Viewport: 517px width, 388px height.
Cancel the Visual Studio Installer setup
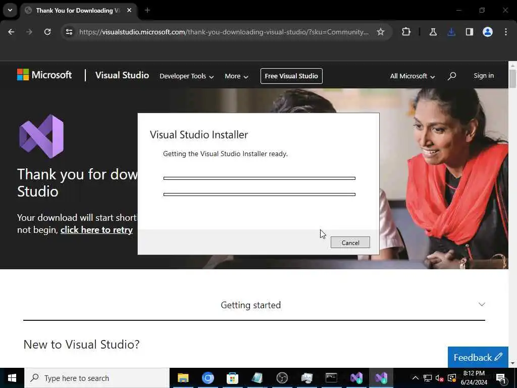click(350, 243)
